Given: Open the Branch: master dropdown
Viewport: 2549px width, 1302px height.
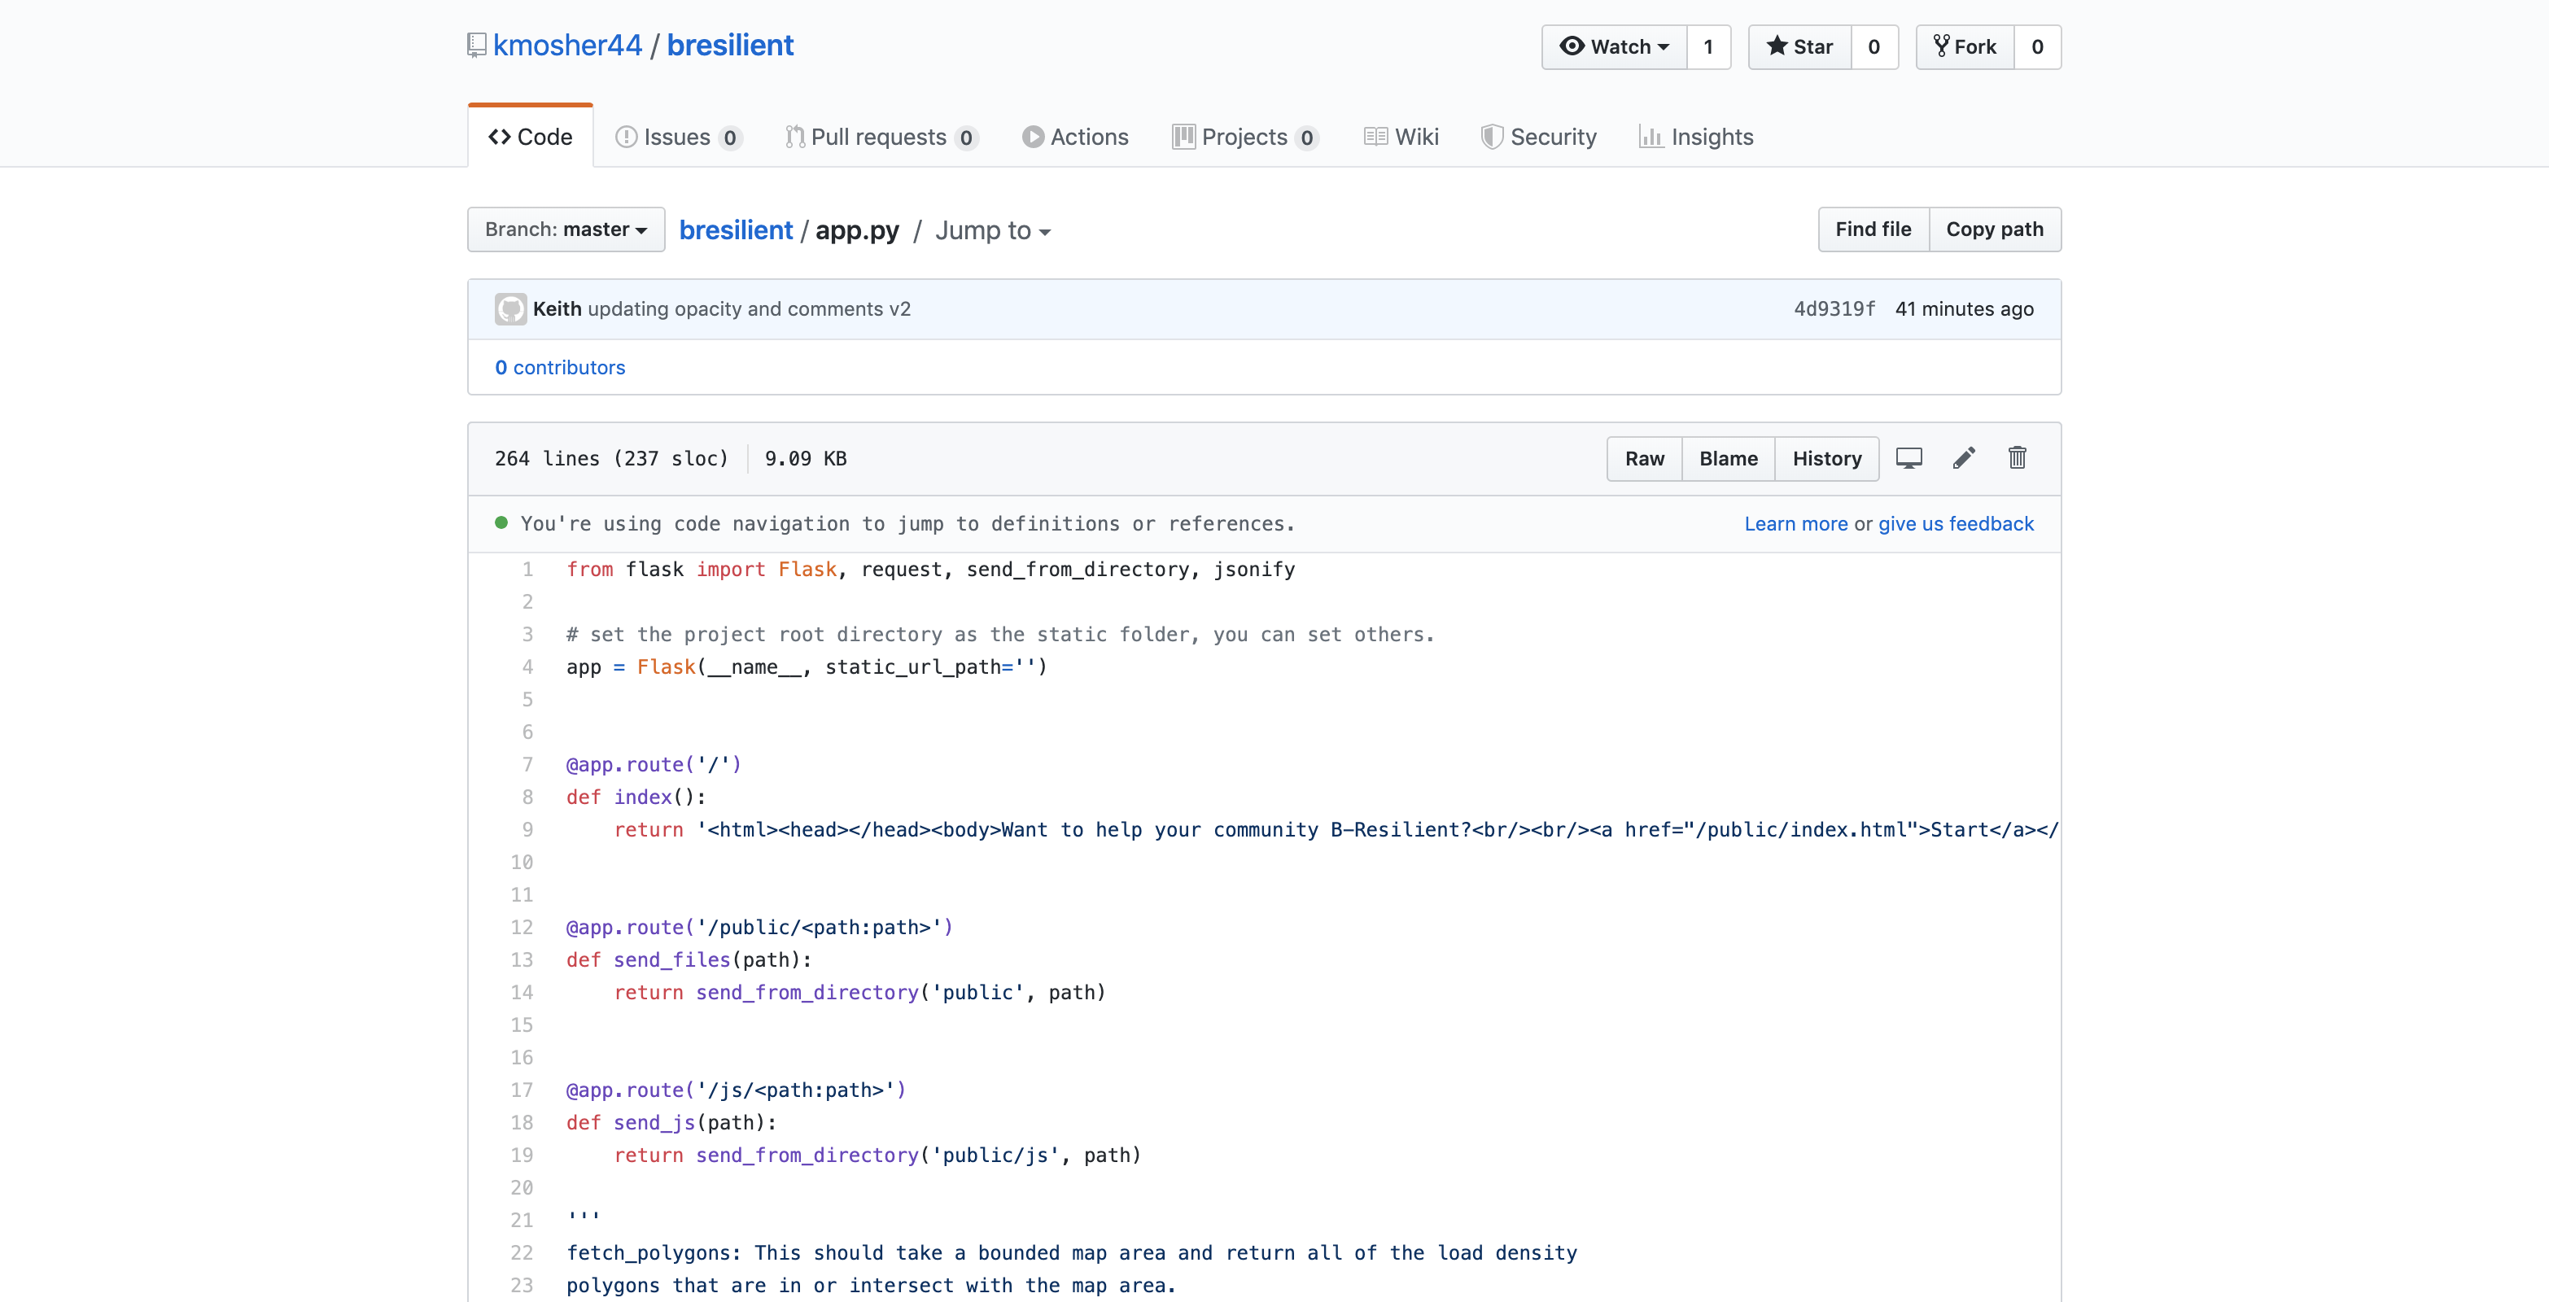Looking at the screenshot, I should (566, 229).
